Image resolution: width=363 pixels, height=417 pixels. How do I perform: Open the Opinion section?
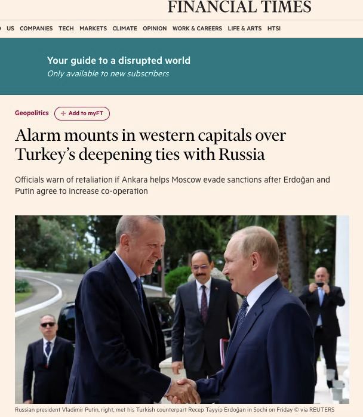click(x=155, y=29)
